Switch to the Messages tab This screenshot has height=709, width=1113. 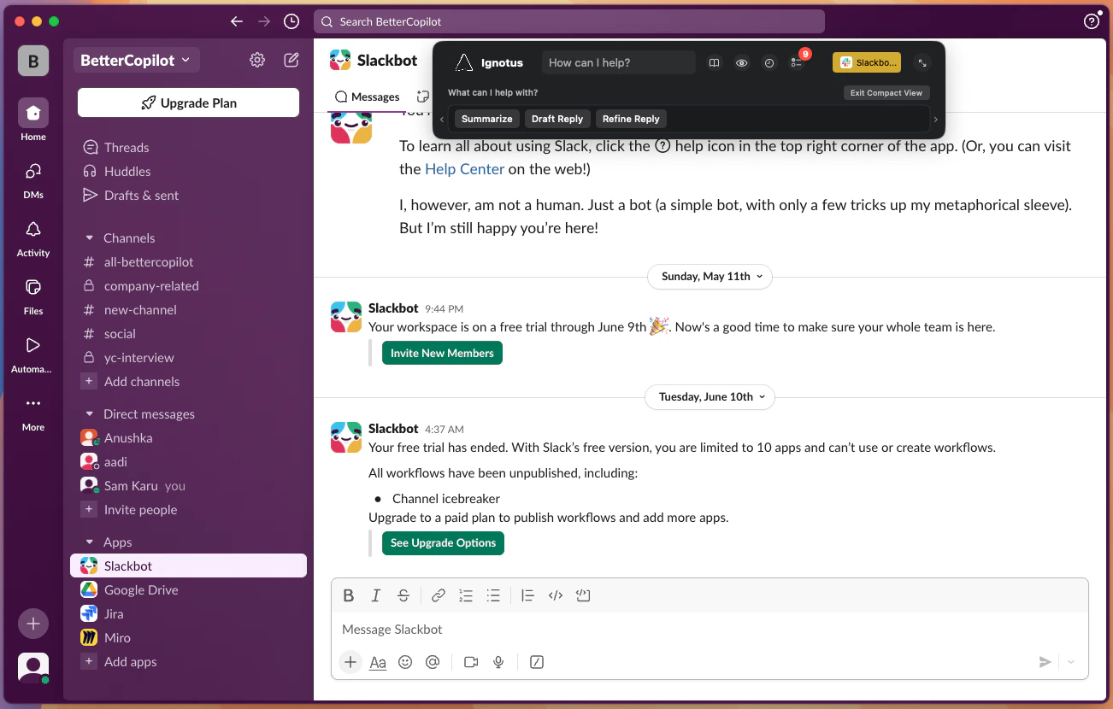367,97
